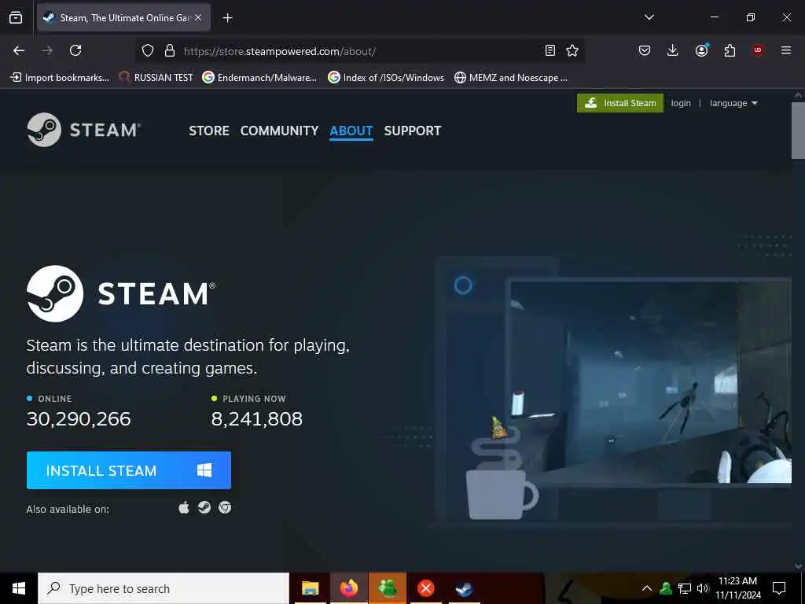
Task: Open RUSSIAN TEST bookmark
Action: (156, 78)
